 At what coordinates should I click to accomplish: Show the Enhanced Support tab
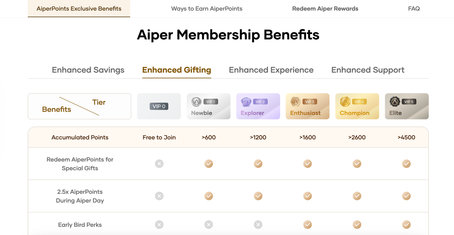pyautogui.click(x=368, y=70)
